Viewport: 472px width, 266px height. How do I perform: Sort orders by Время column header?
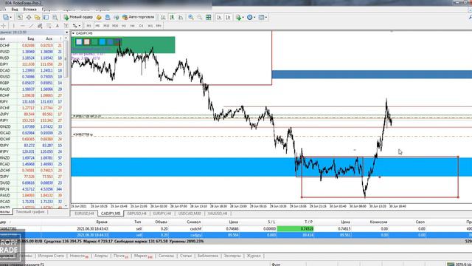(102, 222)
